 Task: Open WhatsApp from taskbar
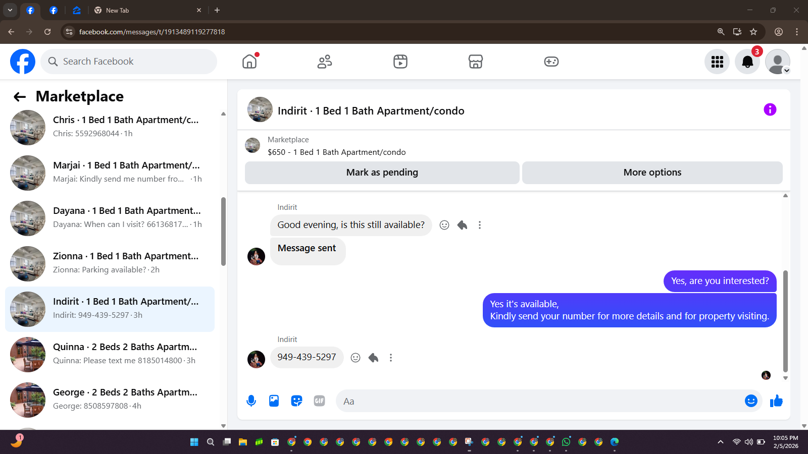566,442
